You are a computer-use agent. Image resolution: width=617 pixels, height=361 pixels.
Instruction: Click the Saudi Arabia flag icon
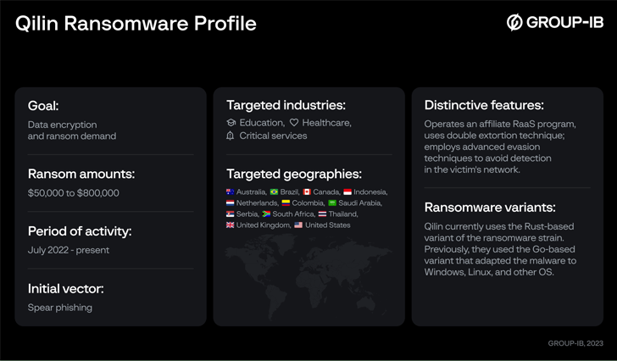pos(333,203)
